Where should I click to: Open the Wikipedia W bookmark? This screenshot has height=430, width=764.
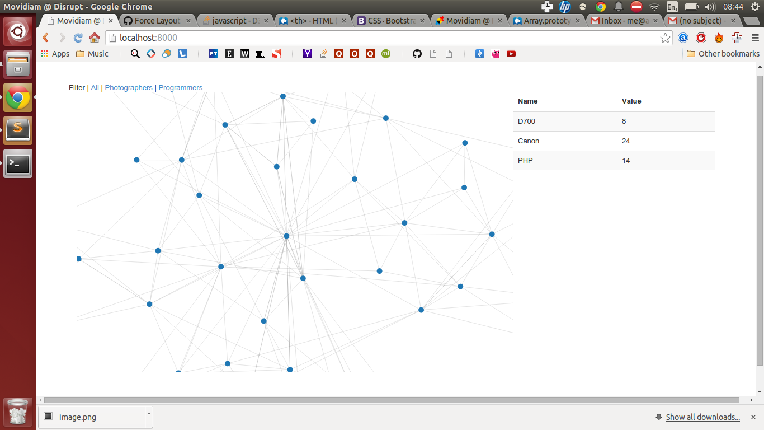click(244, 54)
